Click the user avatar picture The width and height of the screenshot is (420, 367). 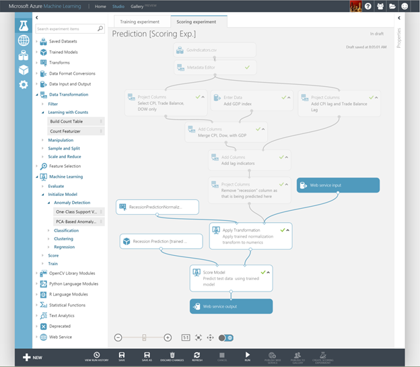click(x=355, y=6)
